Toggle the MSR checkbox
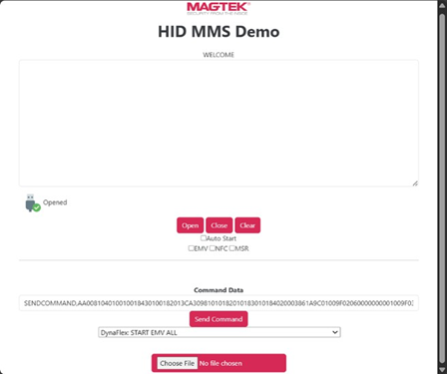Viewport: 447px width, 374px height. coord(231,248)
